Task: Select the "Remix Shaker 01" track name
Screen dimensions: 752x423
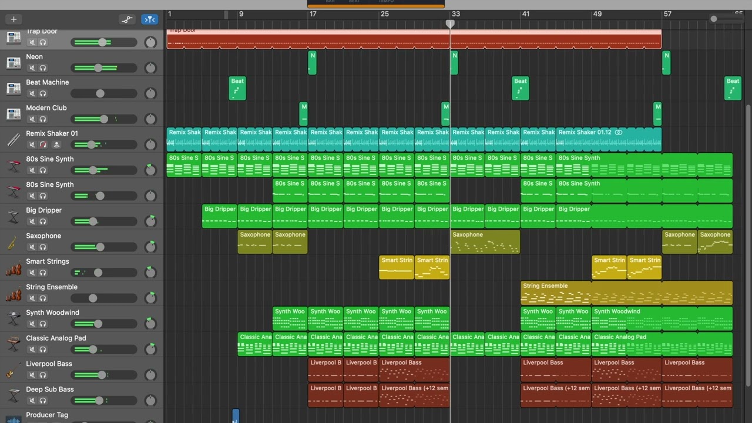Action: coord(52,133)
